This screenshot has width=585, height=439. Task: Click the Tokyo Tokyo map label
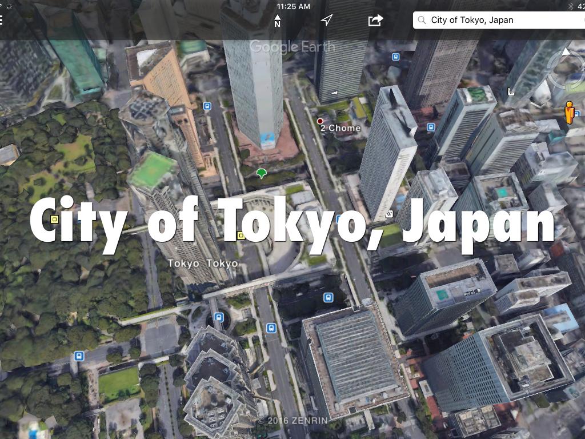pyautogui.click(x=202, y=264)
